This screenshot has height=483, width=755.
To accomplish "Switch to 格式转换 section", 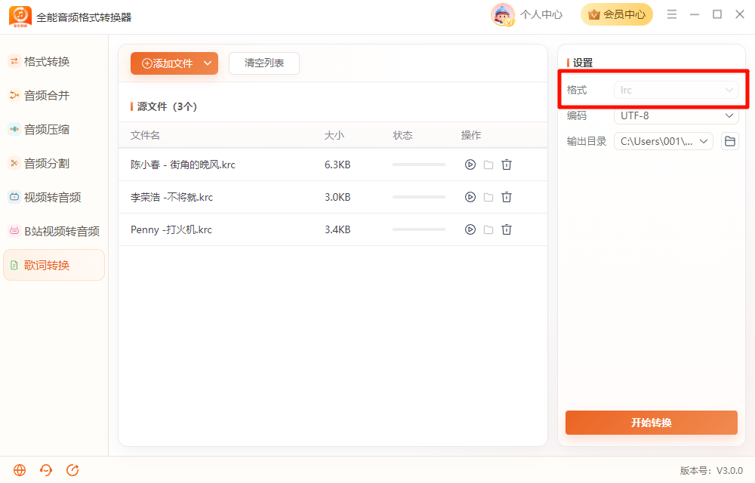I will [x=47, y=62].
